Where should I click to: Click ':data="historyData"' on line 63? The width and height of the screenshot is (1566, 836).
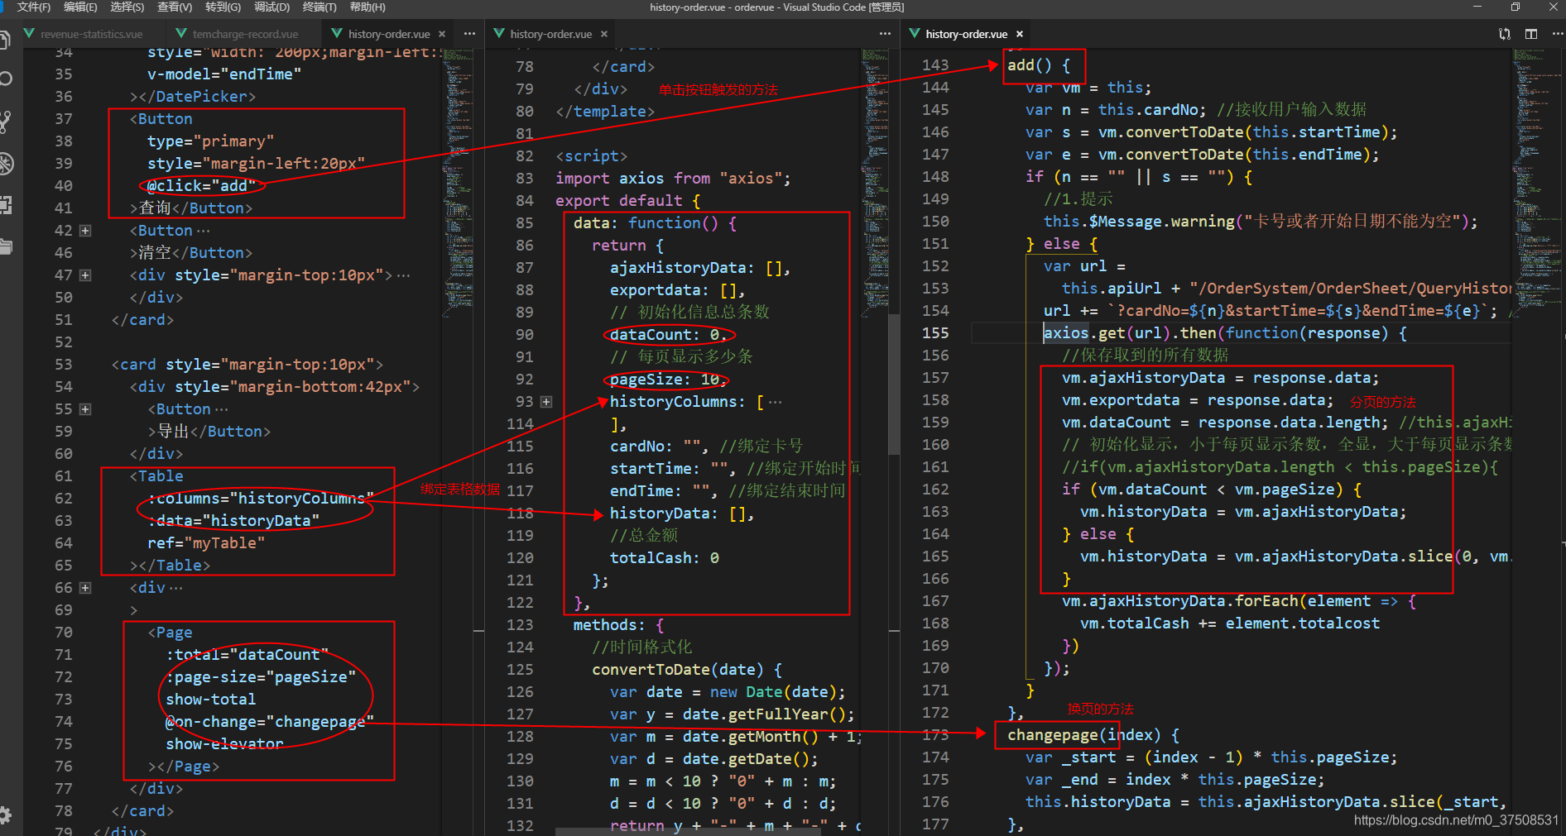pos(233,521)
